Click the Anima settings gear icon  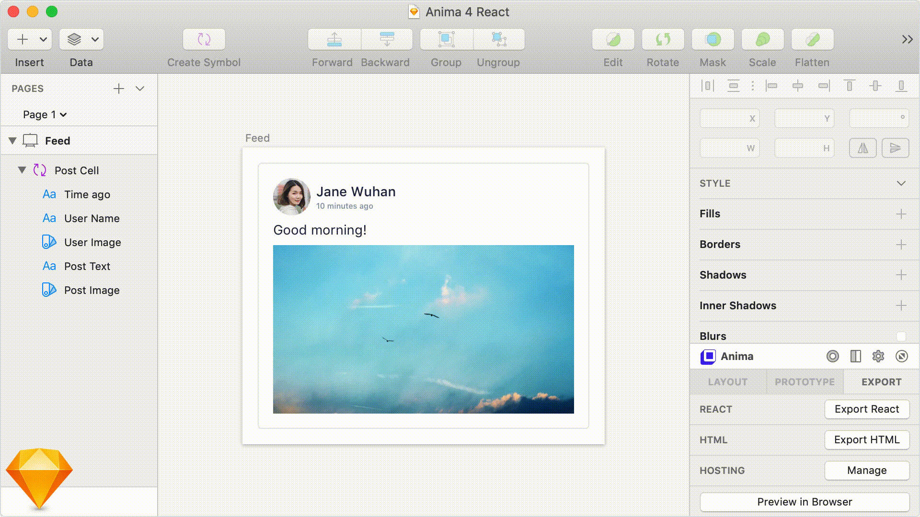pos(878,356)
